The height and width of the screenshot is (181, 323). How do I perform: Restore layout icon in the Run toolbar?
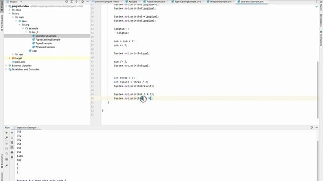coord(7,159)
